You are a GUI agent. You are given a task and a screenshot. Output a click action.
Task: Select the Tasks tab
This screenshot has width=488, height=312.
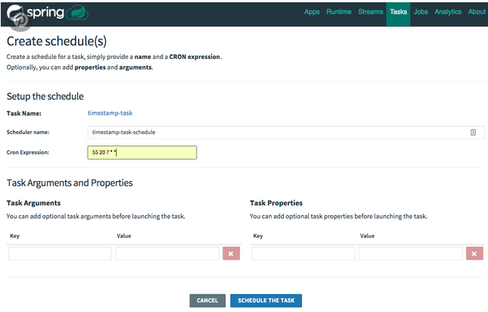point(398,12)
